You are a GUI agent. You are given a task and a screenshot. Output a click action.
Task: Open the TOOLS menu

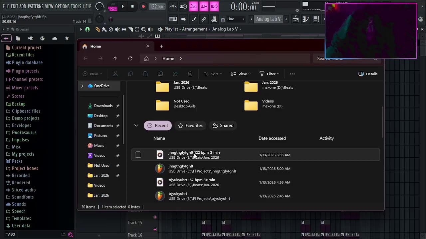tap(76, 6)
